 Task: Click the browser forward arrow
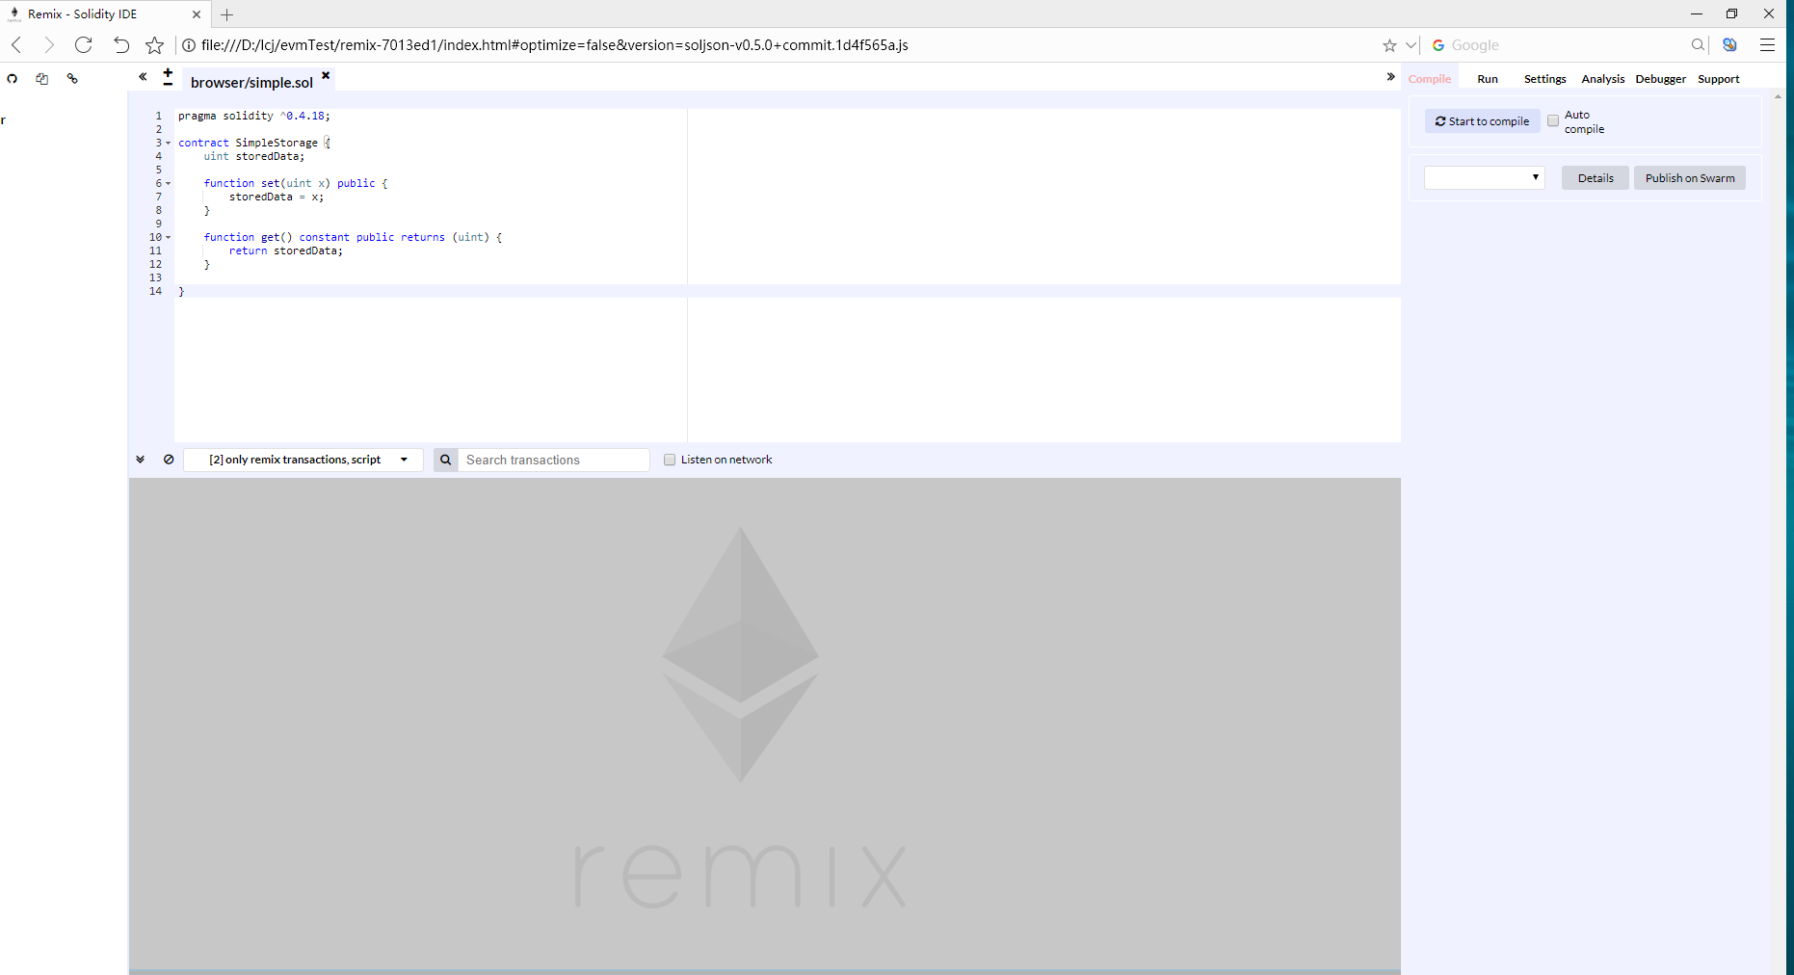tap(49, 45)
